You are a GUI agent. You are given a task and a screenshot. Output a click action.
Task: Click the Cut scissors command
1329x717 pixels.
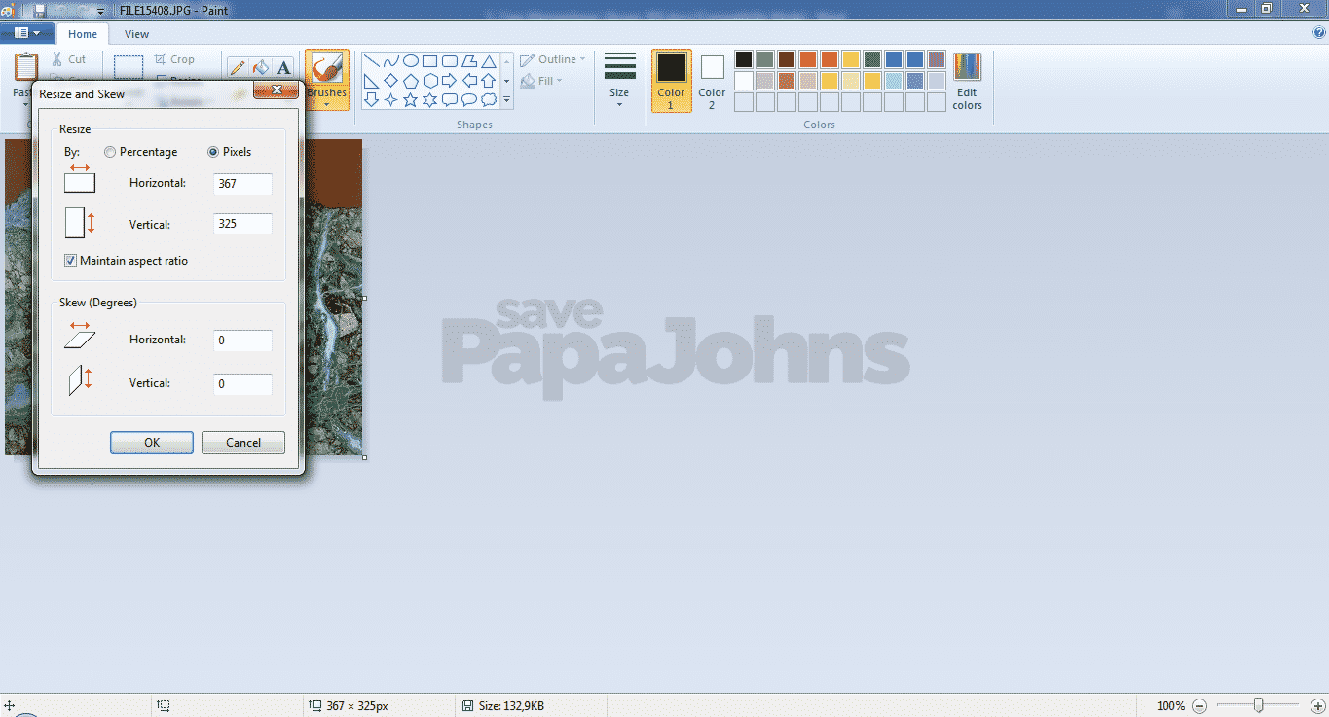point(69,59)
